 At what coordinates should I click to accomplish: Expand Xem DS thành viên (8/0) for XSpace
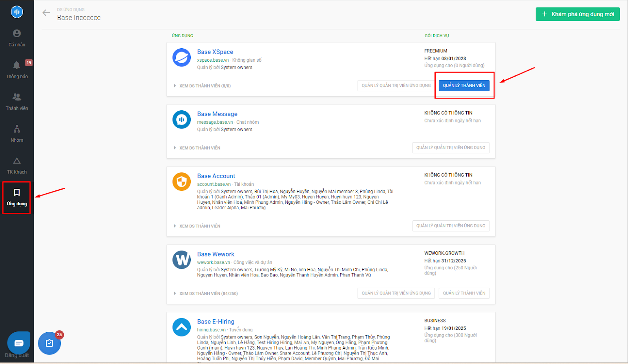point(202,86)
